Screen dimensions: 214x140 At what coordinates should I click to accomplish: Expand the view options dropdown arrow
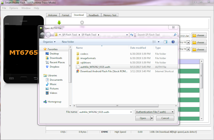(158, 42)
